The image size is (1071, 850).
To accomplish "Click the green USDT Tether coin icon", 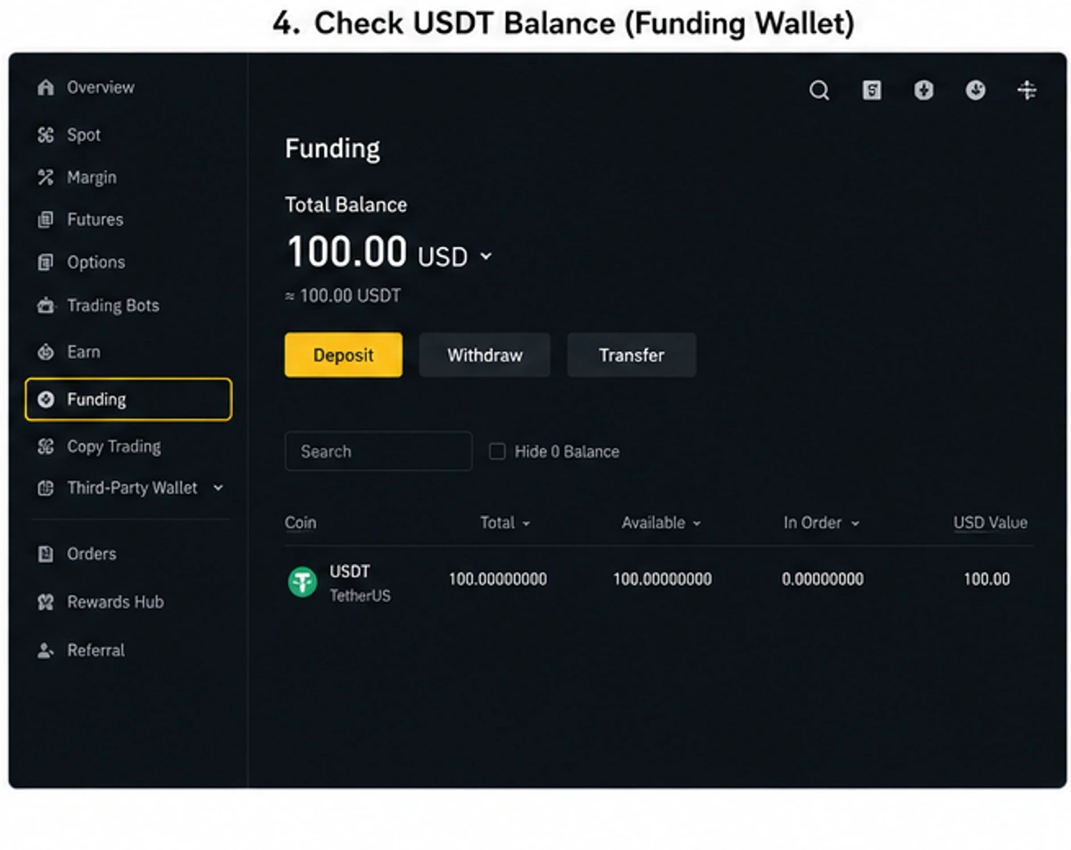I will [303, 582].
